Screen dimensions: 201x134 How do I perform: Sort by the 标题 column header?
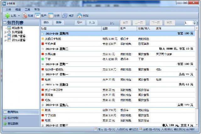71,29
